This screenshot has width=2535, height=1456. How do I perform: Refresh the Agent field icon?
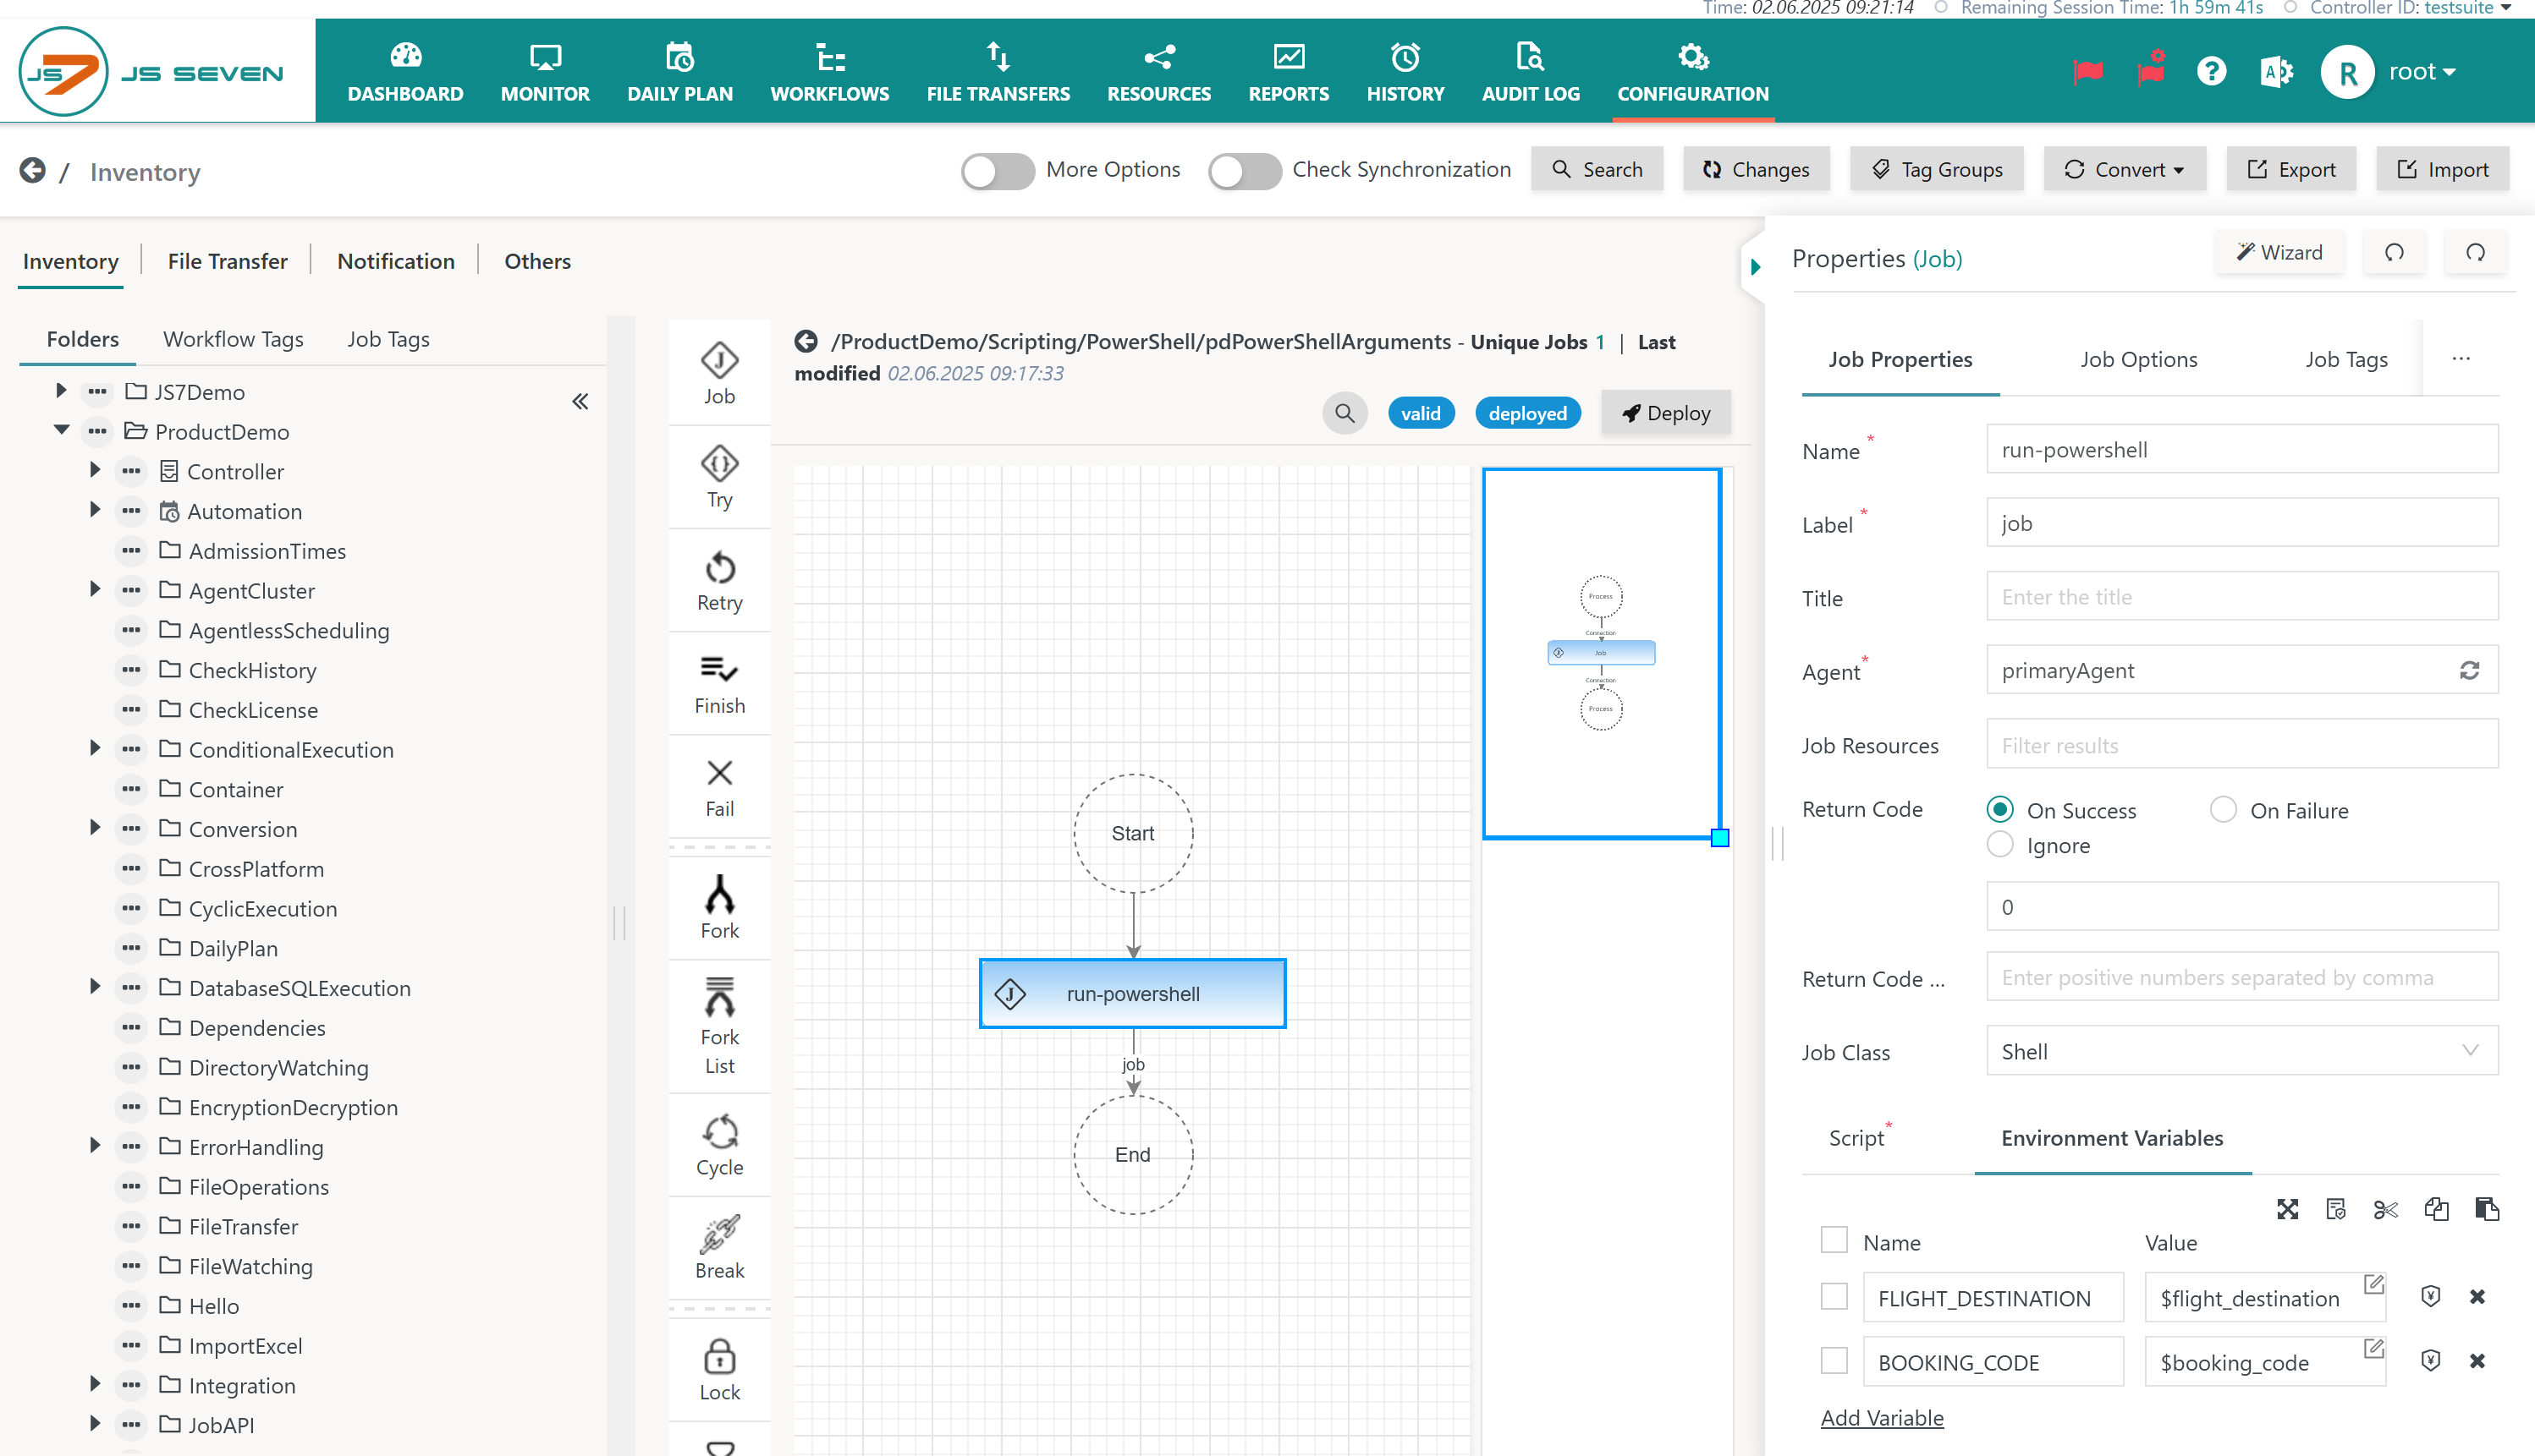tap(2470, 670)
